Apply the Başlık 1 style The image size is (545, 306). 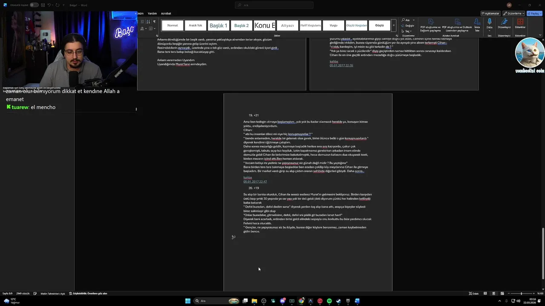tap(218, 25)
